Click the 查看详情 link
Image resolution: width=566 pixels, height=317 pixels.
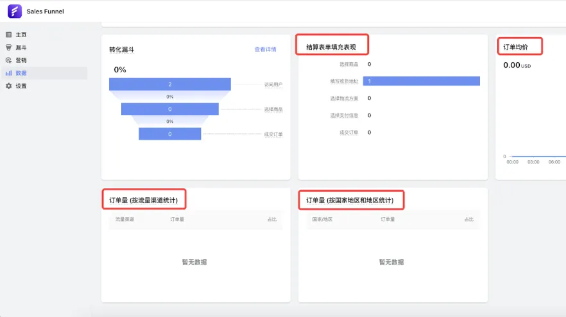click(265, 49)
